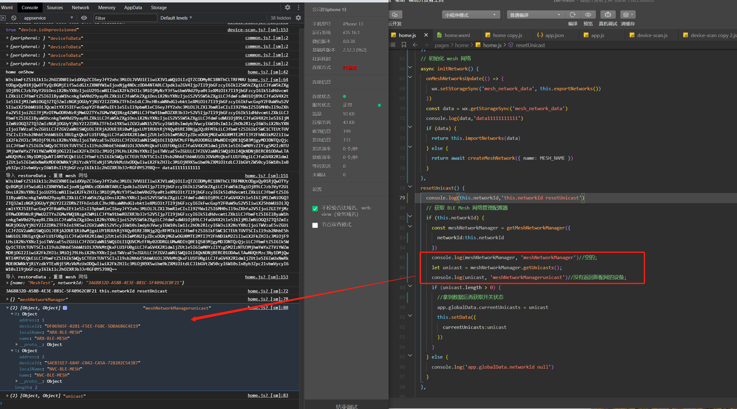Click the console Filter input field
Image resolution: width=737 pixels, height=409 pixels.
coord(125,18)
